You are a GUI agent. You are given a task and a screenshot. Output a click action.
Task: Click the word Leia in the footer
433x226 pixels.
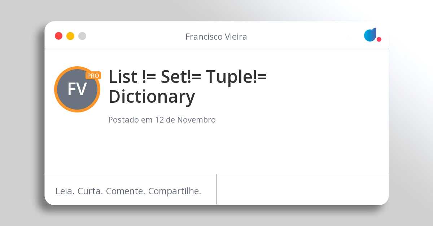click(x=65, y=191)
